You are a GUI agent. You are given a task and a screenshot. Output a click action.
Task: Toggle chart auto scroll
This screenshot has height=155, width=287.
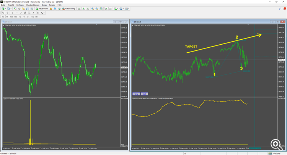tap(106, 9)
